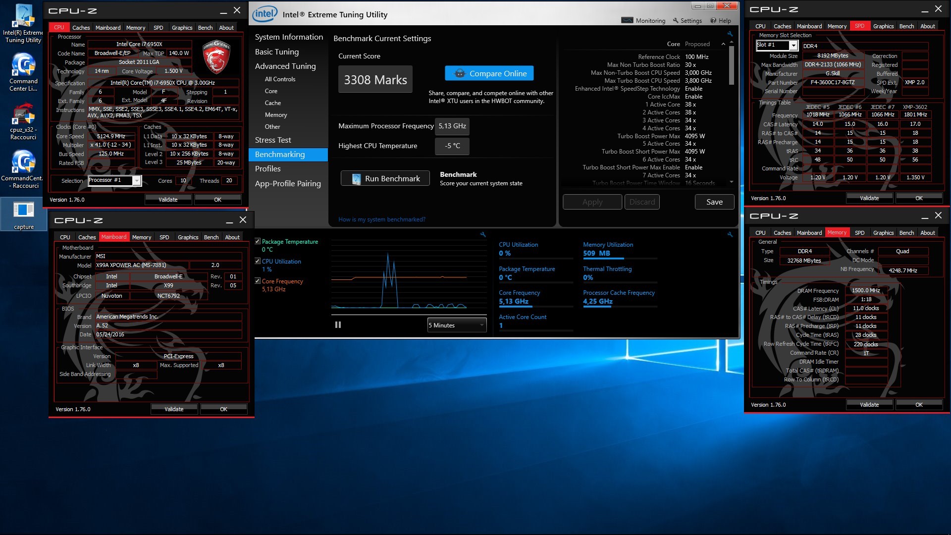Switch to About tab in top-right CPU-Z
The image size is (951, 535).
coord(927,26)
